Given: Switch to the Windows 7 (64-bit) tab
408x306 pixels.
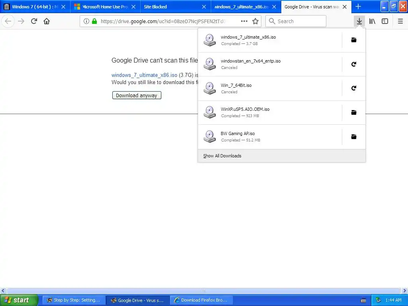Looking at the screenshot, I should coord(35,7).
